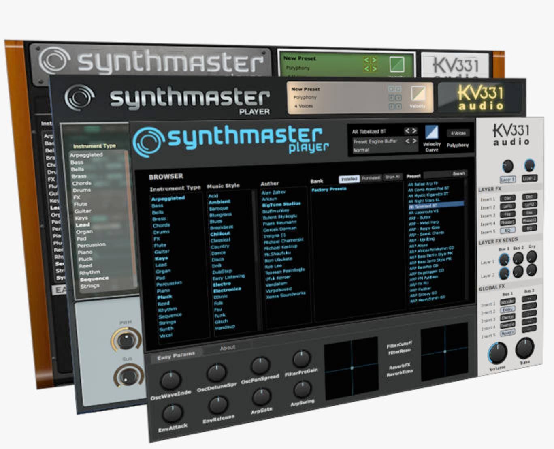Select Pluck instrument type
554x449 pixels.
point(164,297)
